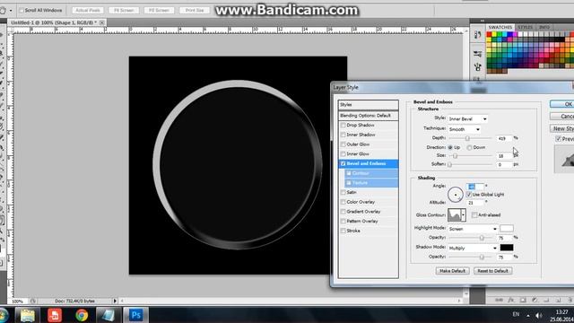Open the Hand tool preset picker arrow
The height and width of the screenshot is (323, 574).
click(11, 11)
